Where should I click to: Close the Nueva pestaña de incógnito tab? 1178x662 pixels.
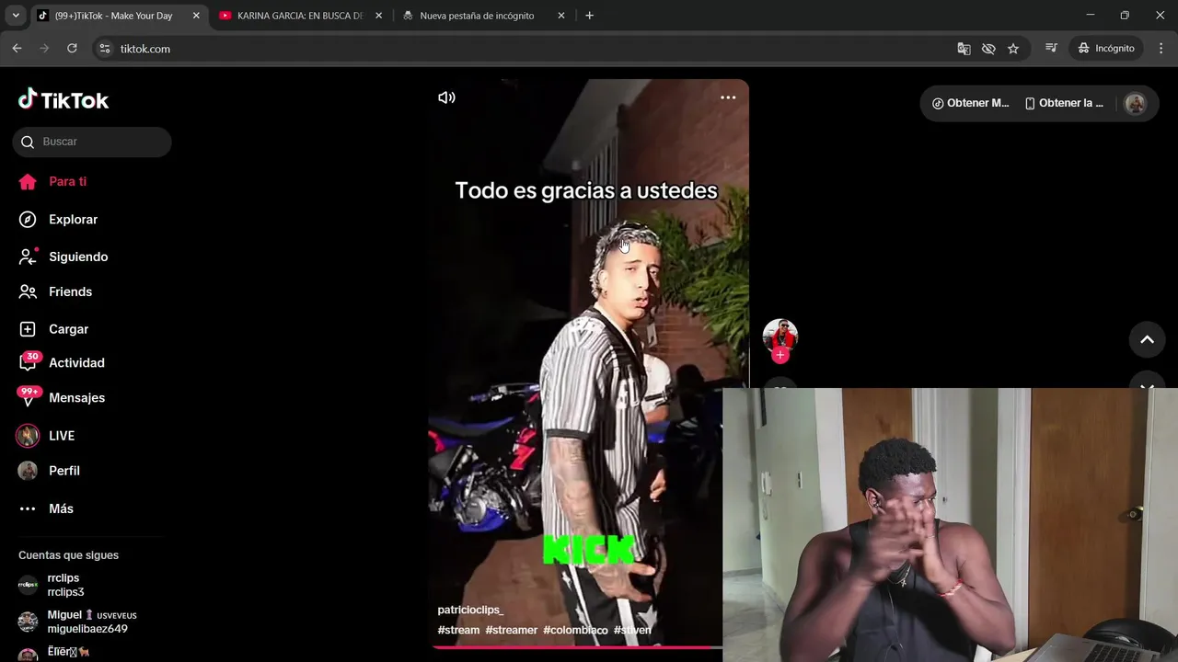click(x=561, y=16)
